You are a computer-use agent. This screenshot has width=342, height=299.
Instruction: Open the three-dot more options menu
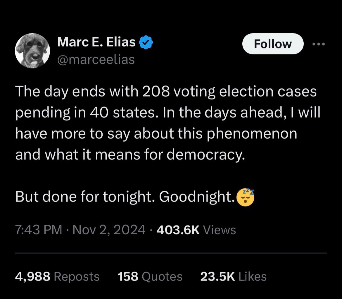(318, 44)
